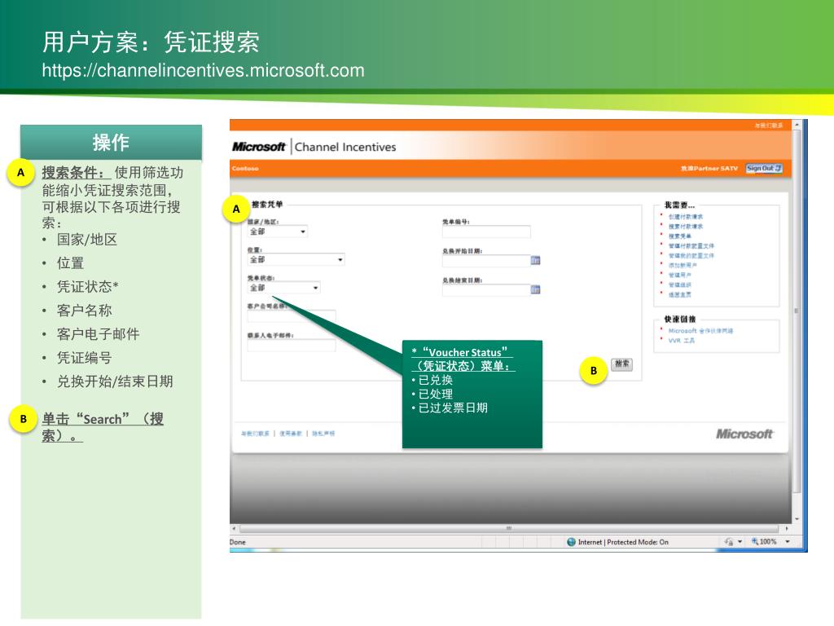This screenshot has height=626, width=834.
Task: Click the 搜索条件 underlined heading on slide
Action: click(77, 173)
